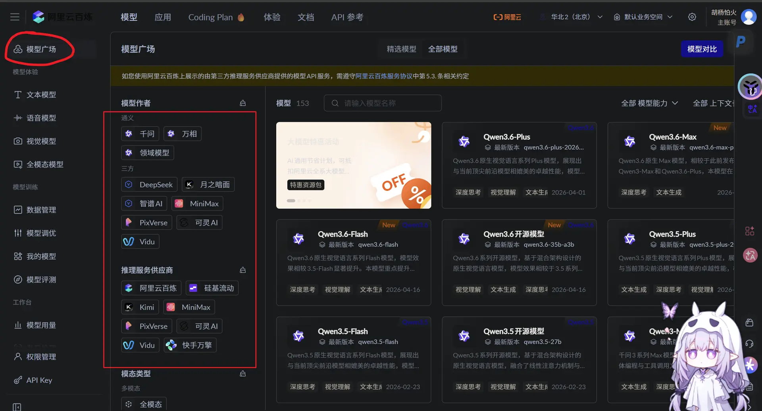Click the Qwen3.5-Flash model logo
Screen dimensions: 762x411
pos(298,336)
